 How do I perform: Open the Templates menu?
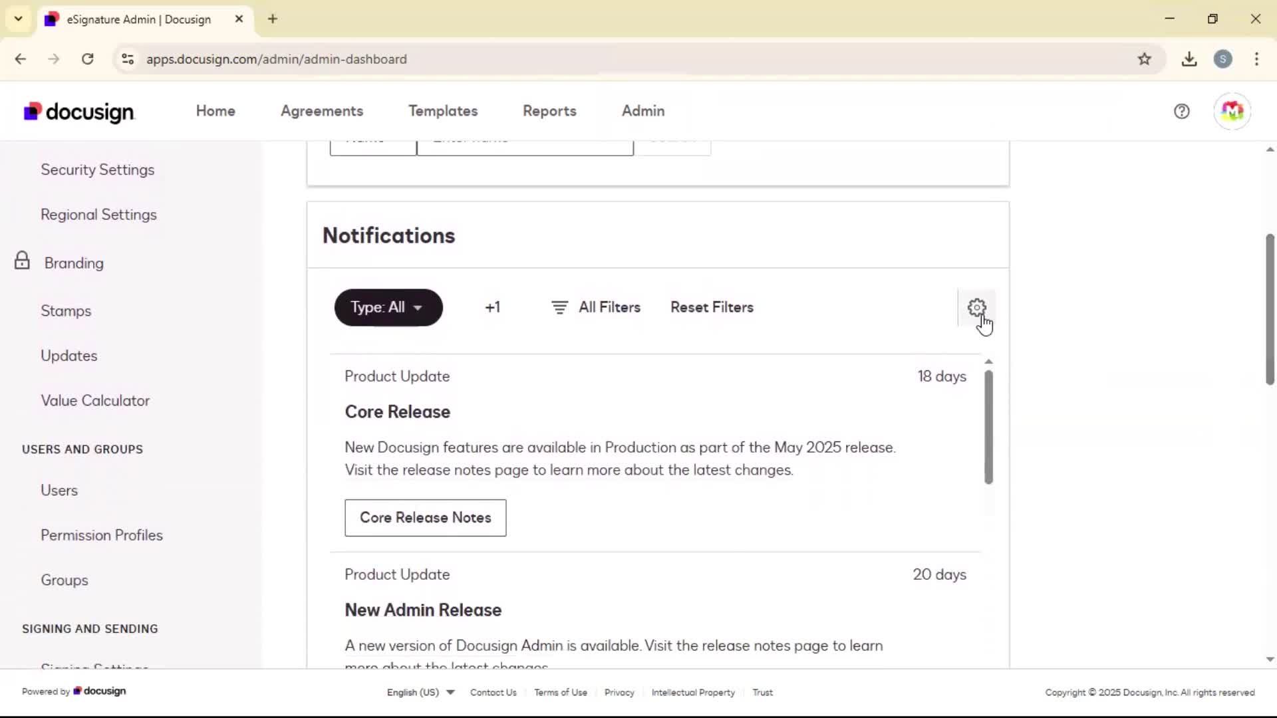[443, 111]
